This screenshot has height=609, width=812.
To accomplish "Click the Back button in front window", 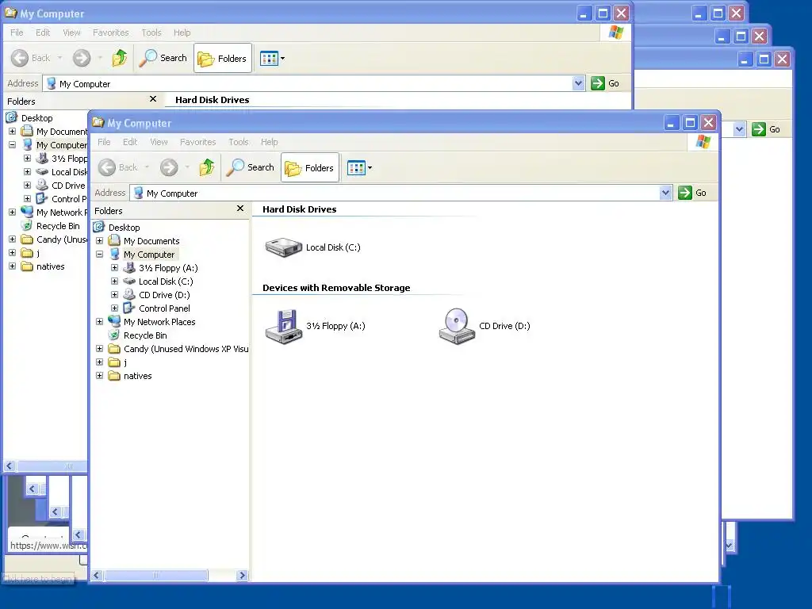I will [119, 167].
